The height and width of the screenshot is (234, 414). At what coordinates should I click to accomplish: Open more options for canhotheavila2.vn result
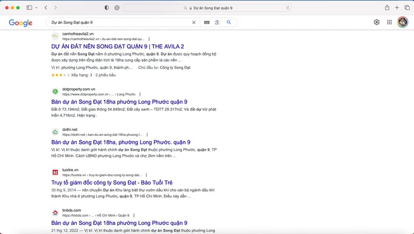pyautogui.click(x=149, y=39)
